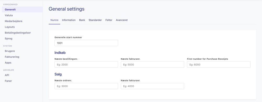Click the First number for Purchase Receipts label
Image resolution: width=262 pixels, height=102 pixels.
pos(208,59)
